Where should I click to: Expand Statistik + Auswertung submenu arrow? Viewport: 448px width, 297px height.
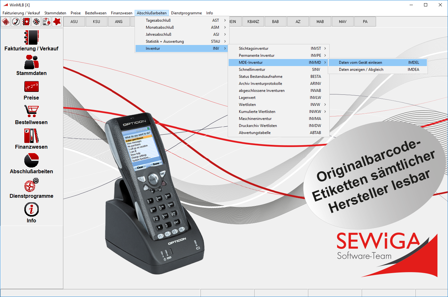tap(225, 41)
